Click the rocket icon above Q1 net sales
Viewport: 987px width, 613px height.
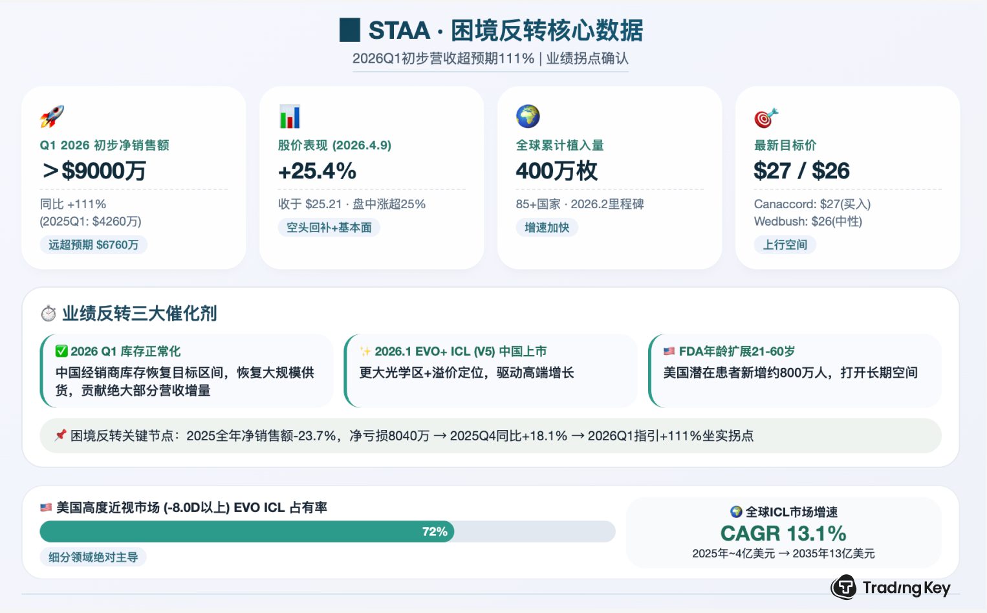52,116
